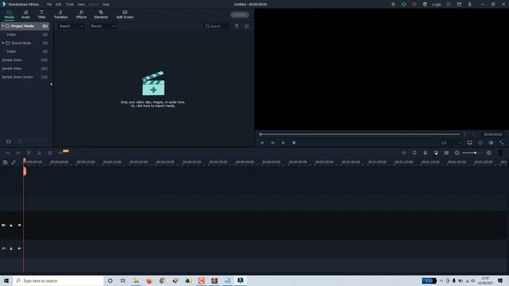509x286 pixels.
Task: Open the Help menu
Action: point(106,5)
